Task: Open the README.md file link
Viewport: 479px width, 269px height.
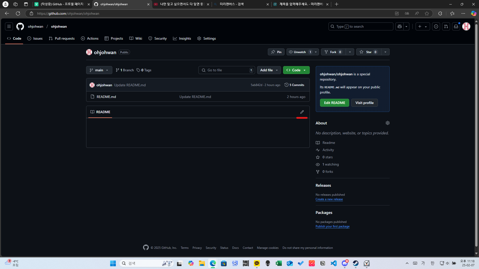Action: point(106,97)
